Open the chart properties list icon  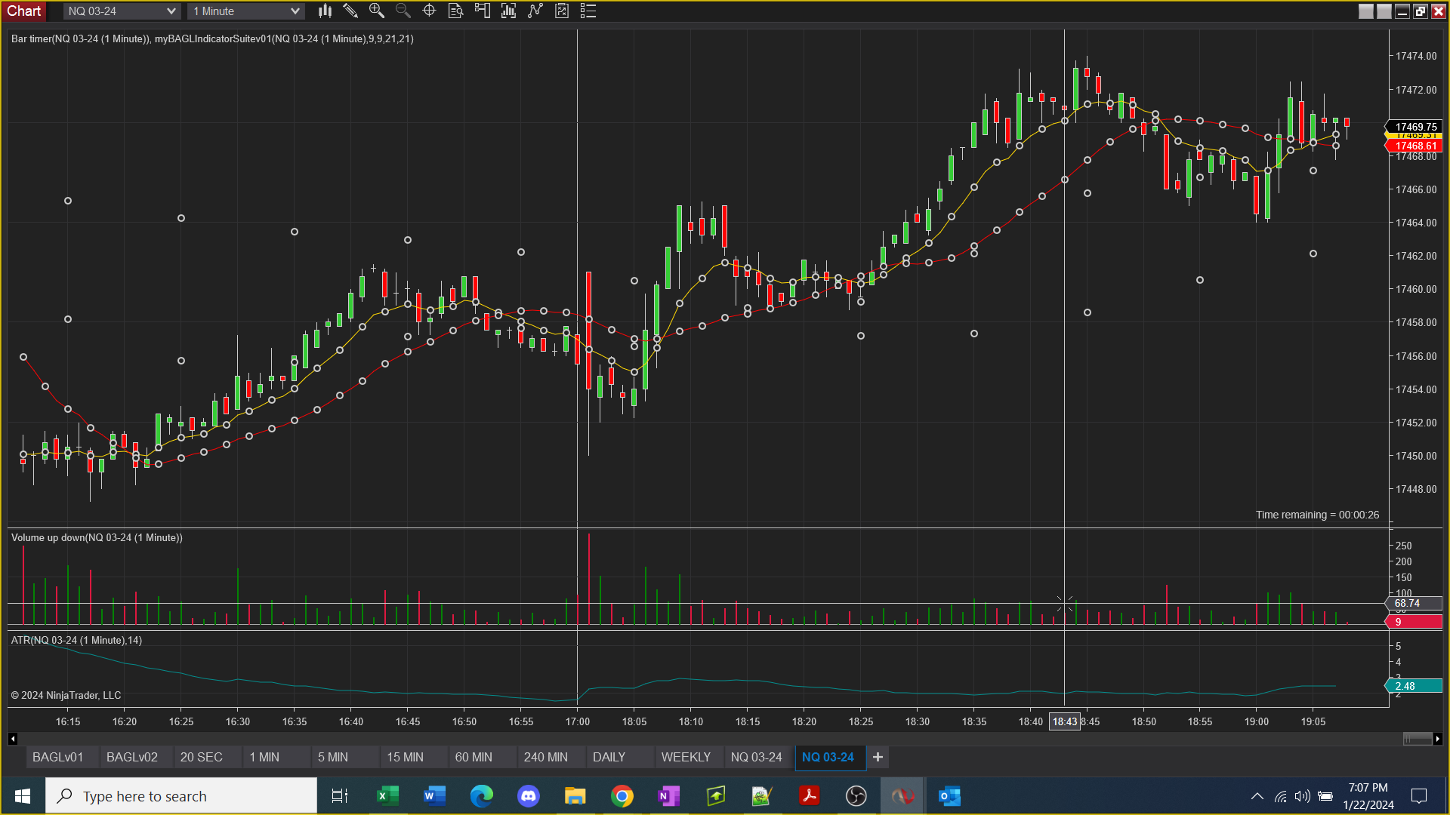pyautogui.click(x=588, y=11)
